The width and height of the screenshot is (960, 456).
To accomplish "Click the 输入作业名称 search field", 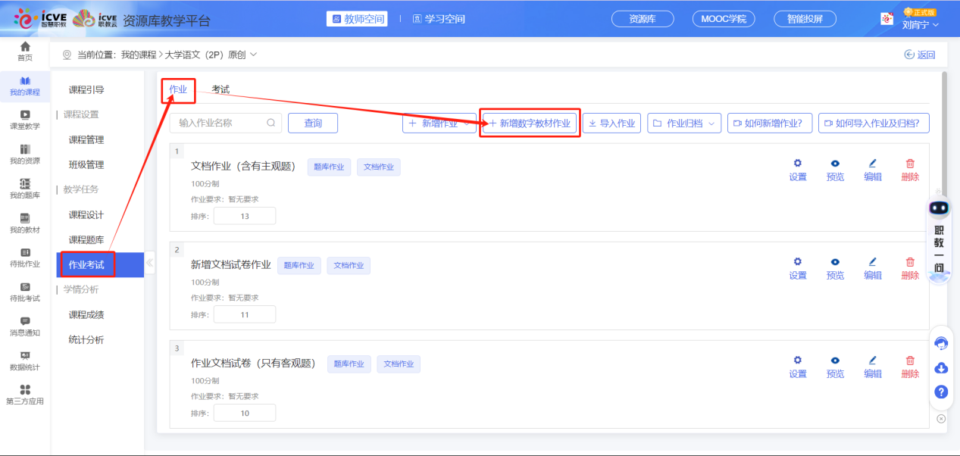I will (221, 123).
